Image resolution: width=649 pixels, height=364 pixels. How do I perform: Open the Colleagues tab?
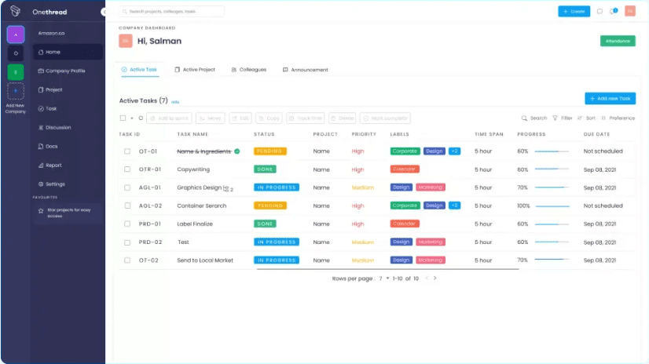(x=249, y=70)
